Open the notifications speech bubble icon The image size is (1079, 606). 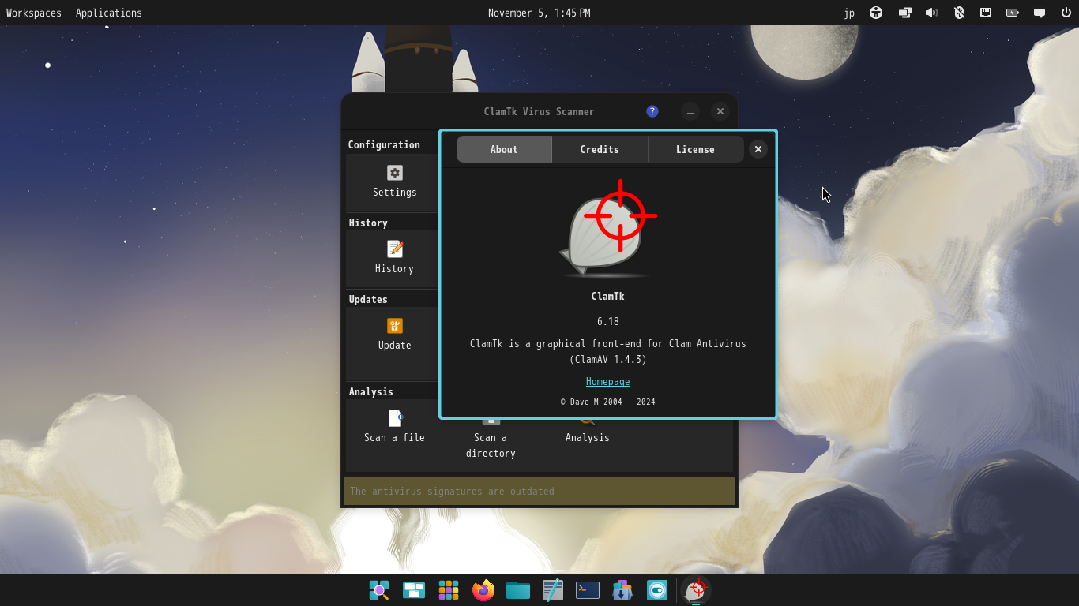click(x=1040, y=13)
